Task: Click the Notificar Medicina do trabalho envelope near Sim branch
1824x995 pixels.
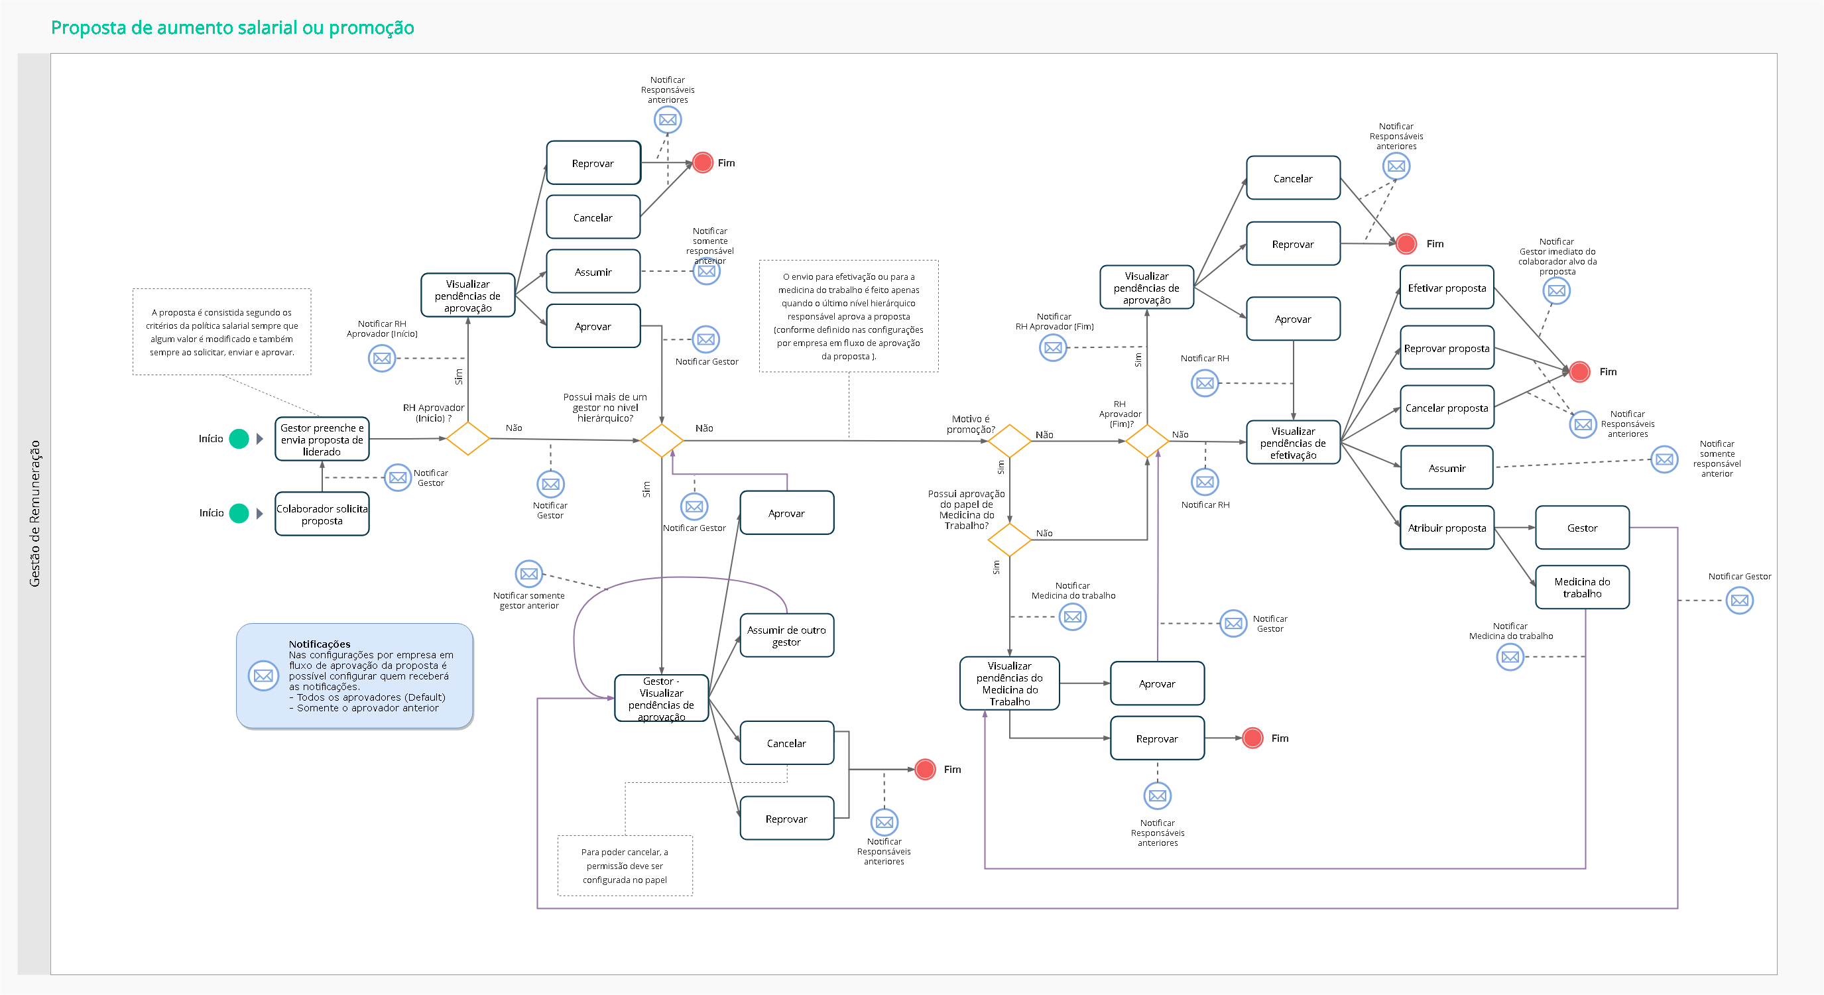Action: (1072, 617)
